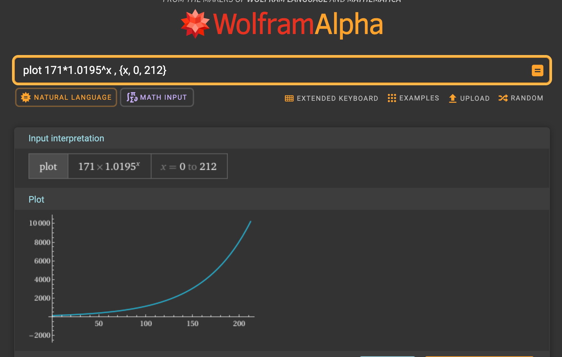Click the Examples dotted grid icon
The image size is (562, 357).
(392, 98)
